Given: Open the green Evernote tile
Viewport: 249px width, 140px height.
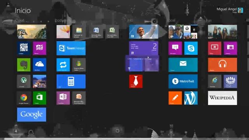Looking at the screenshot, I should pos(24,65).
